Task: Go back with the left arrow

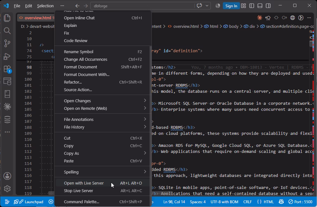Action: 77,6
